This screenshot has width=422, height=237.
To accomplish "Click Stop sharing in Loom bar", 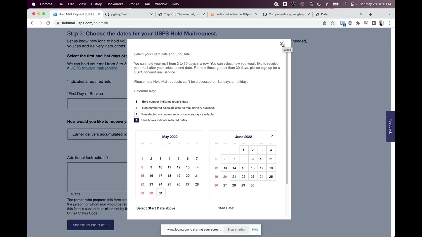I will point(236,229).
